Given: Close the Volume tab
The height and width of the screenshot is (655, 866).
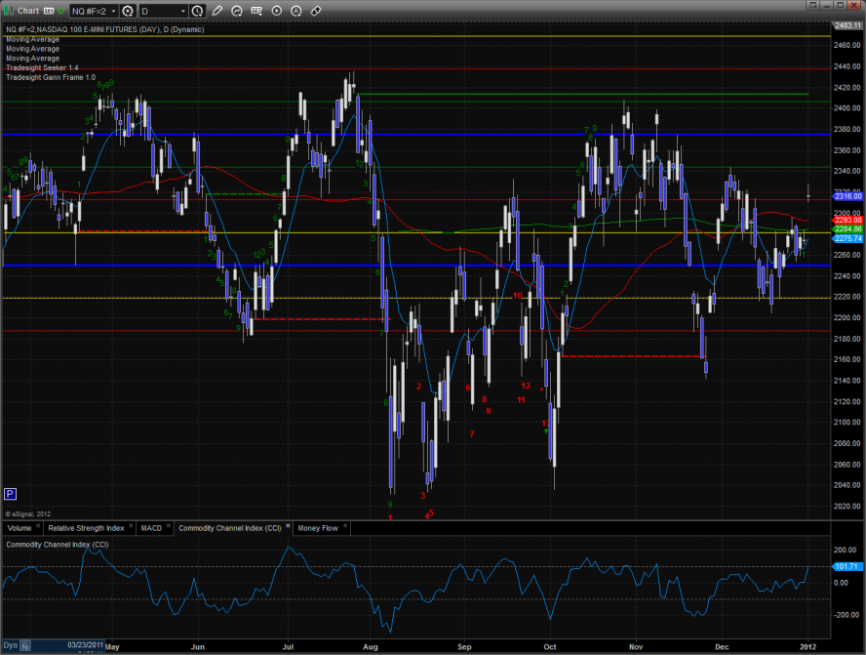Looking at the screenshot, I should tap(38, 525).
